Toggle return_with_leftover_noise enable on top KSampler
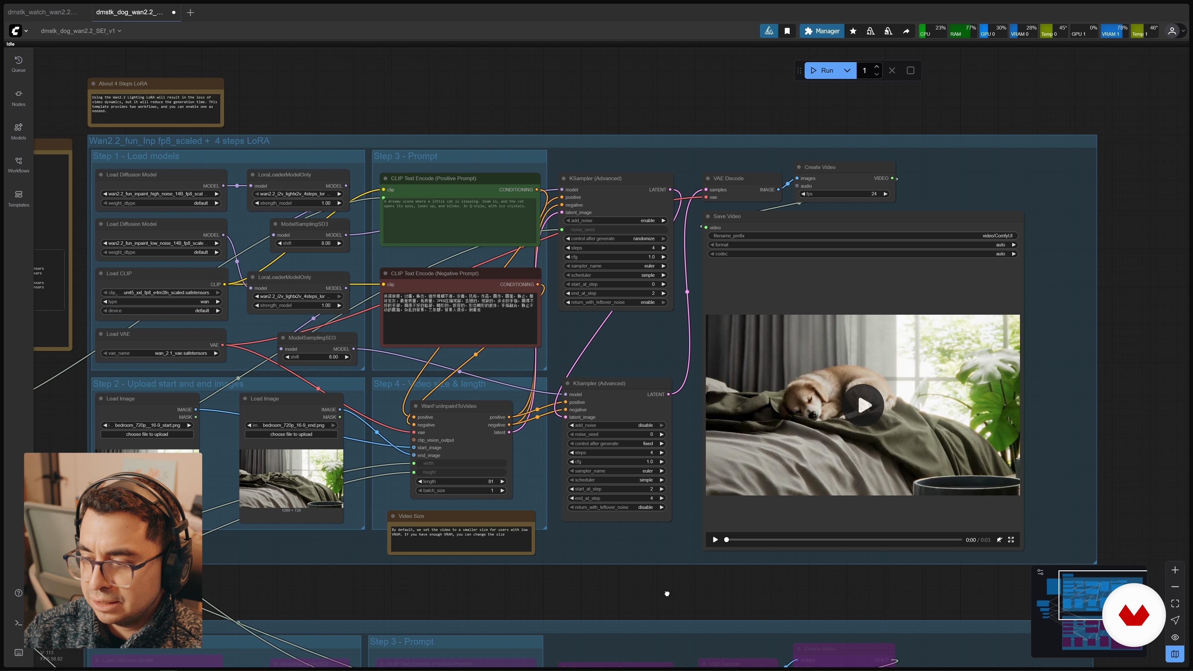The image size is (1193, 671). point(616,302)
